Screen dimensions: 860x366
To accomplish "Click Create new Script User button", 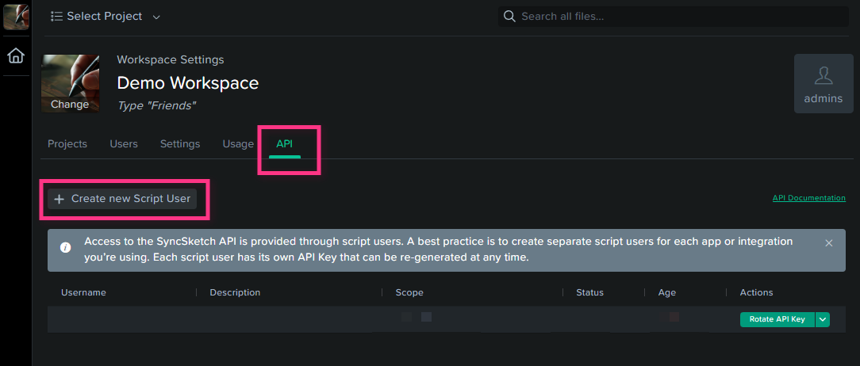I will click(x=121, y=199).
